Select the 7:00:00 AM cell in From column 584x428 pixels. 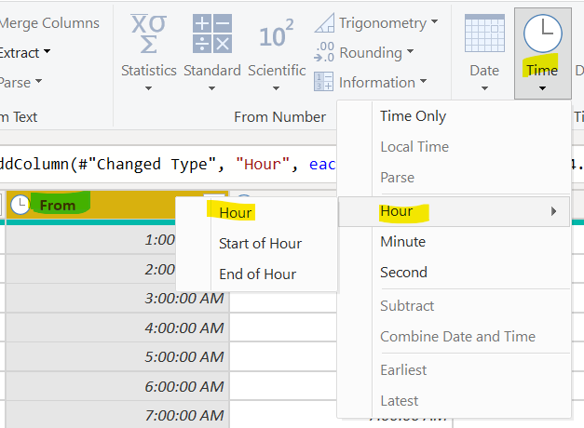[x=117, y=415]
